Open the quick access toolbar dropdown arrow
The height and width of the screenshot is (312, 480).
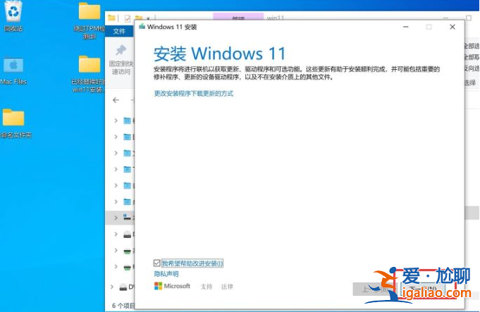148,18
